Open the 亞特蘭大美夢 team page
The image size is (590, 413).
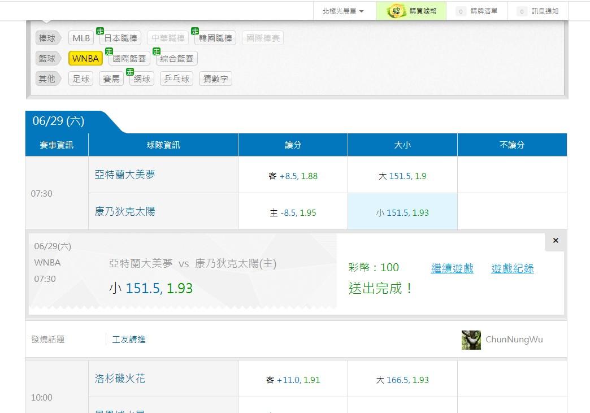point(125,175)
